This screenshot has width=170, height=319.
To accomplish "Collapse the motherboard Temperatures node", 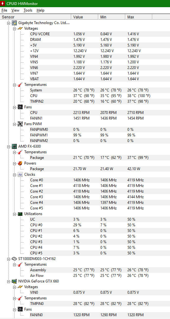I will pos(14,85).
